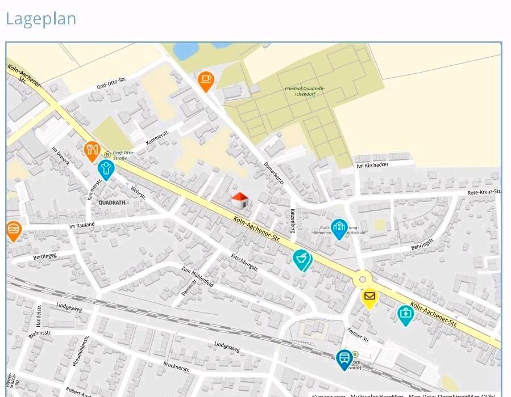Select the red house property marker
Viewport: 511px width, 397px height.
point(240,200)
